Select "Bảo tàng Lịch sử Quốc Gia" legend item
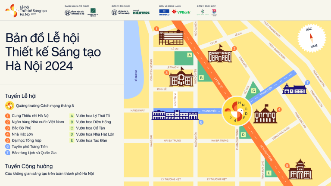Viewport: 331px width, 186px height. [33, 152]
